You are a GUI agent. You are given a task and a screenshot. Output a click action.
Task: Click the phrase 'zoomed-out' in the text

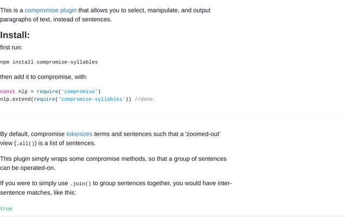(x=203, y=134)
